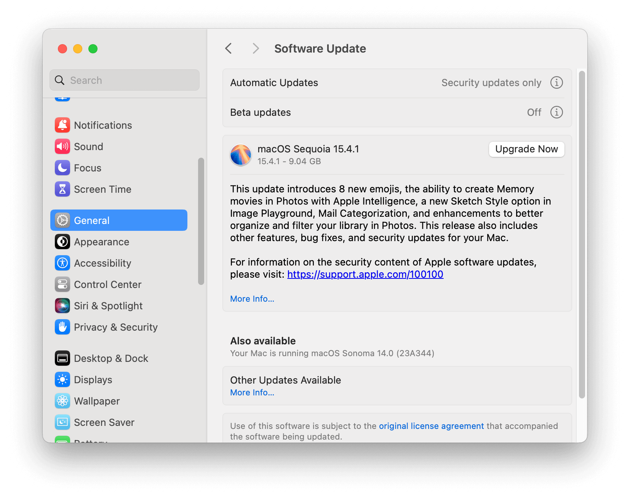Viewport: 630px width, 499px height.
Task: Click More Info under Sequoia description
Action: pyautogui.click(x=252, y=299)
